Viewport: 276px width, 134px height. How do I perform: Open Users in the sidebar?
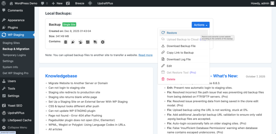pos(17,81)
